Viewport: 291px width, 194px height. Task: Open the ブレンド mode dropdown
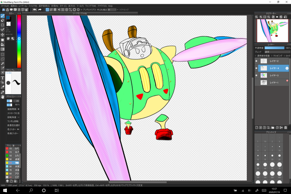pyautogui.click(x=277, y=52)
